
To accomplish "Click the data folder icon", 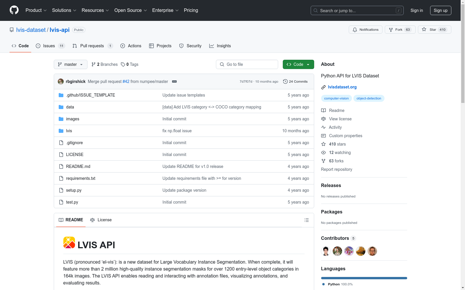I will pyautogui.click(x=61, y=107).
